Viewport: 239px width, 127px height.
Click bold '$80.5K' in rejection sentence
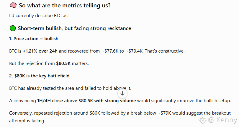click(x=63, y=63)
